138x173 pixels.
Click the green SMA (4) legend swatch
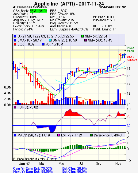tap(82, 36)
